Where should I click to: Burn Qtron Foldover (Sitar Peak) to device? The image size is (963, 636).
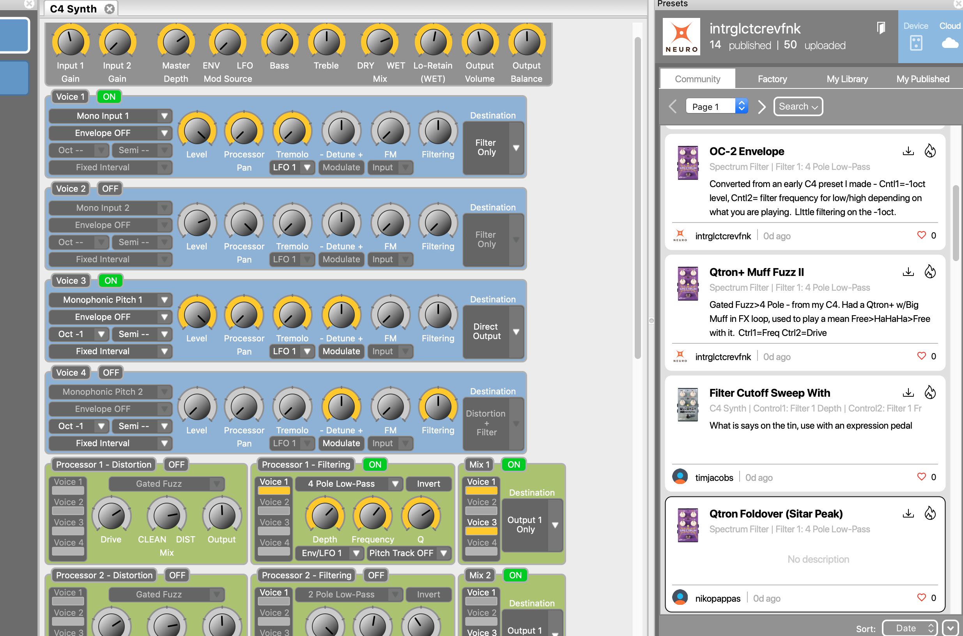pyautogui.click(x=930, y=513)
